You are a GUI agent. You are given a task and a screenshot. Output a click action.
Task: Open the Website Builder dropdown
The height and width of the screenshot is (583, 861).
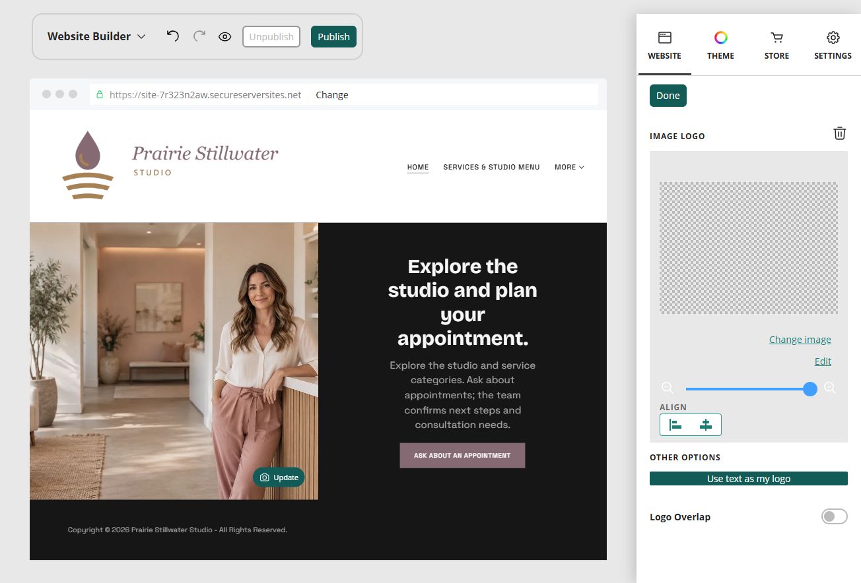96,36
